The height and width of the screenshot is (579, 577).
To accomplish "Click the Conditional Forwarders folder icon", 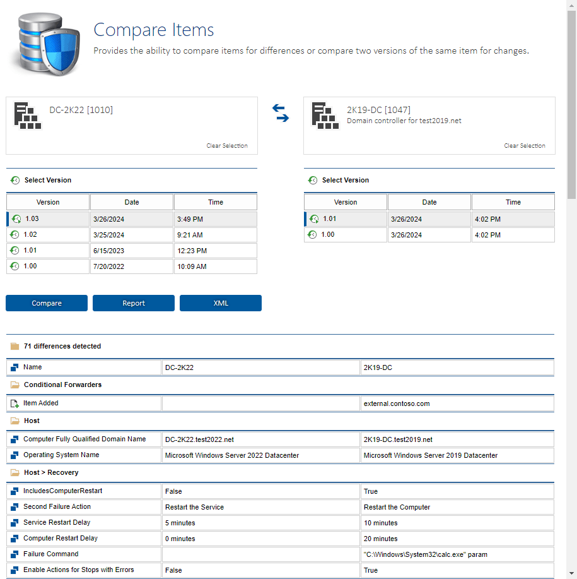I will pyautogui.click(x=15, y=385).
